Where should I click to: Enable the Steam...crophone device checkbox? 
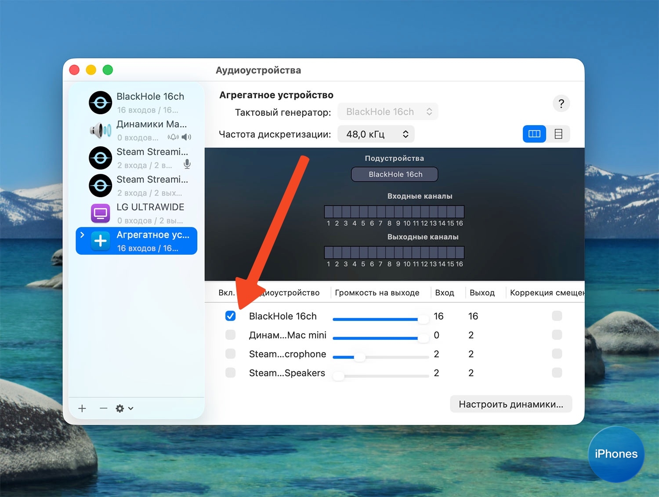230,354
